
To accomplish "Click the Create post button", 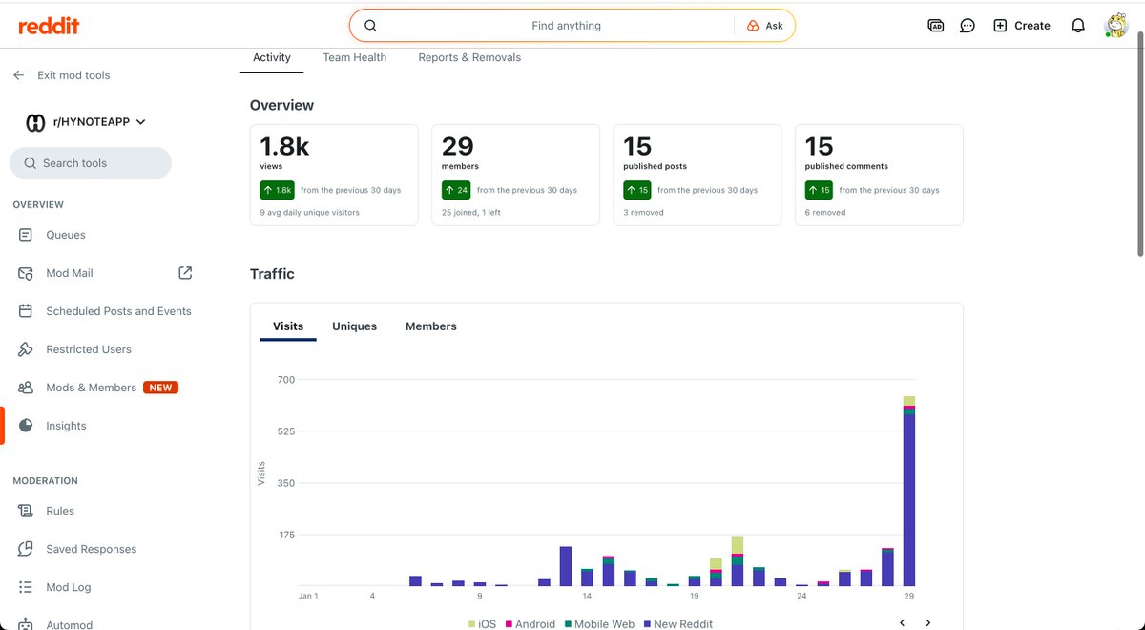I will tap(1022, 26).
